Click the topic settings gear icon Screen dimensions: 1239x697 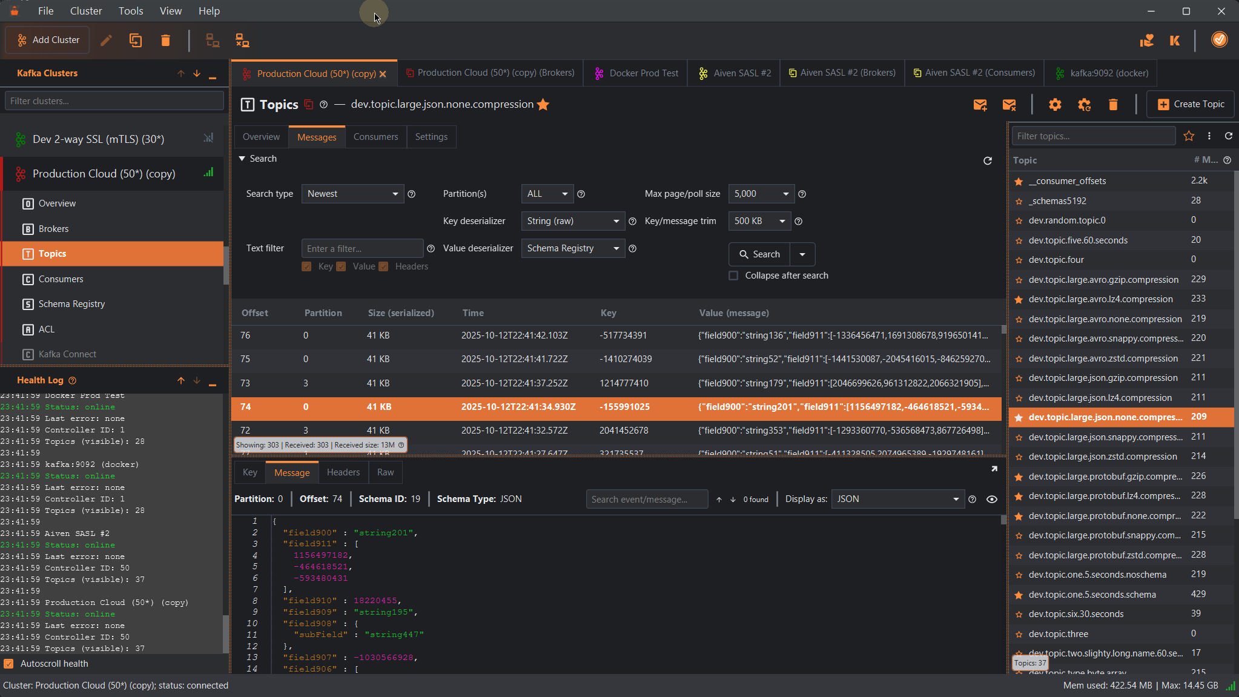point(1055,105)
